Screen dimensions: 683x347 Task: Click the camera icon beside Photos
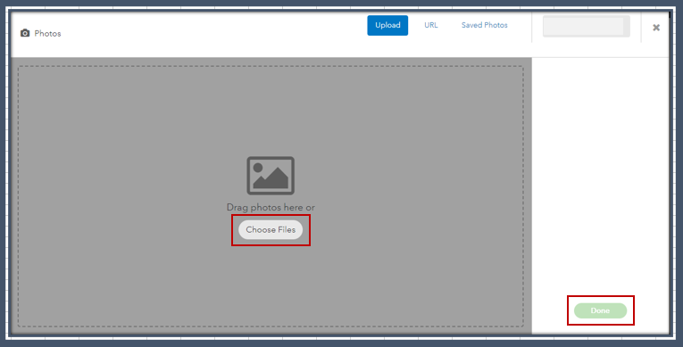[25, 33]
